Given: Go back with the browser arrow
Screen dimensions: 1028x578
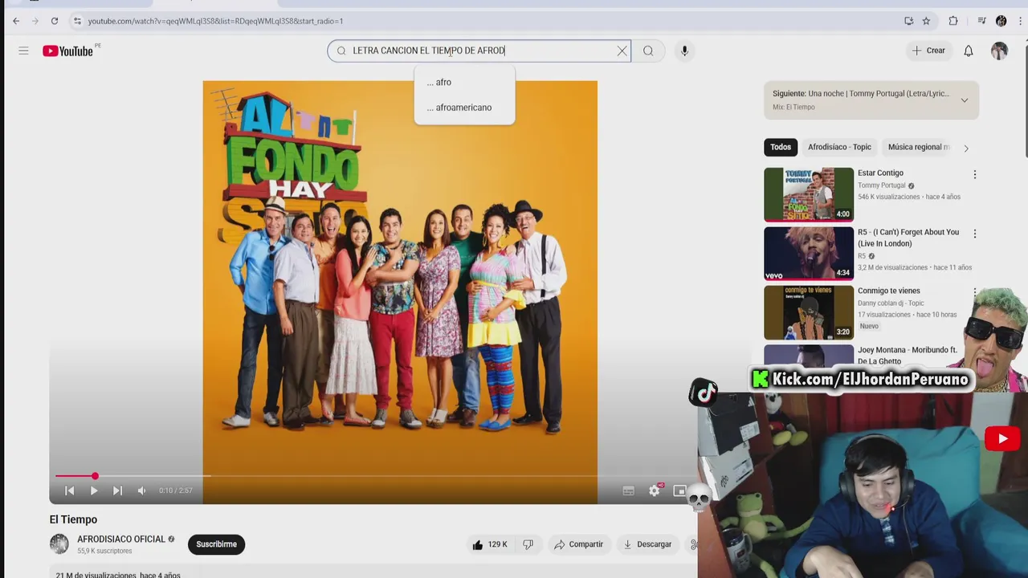Looking at the screenshot, I should pyautogui.click(x=16, y=21).
